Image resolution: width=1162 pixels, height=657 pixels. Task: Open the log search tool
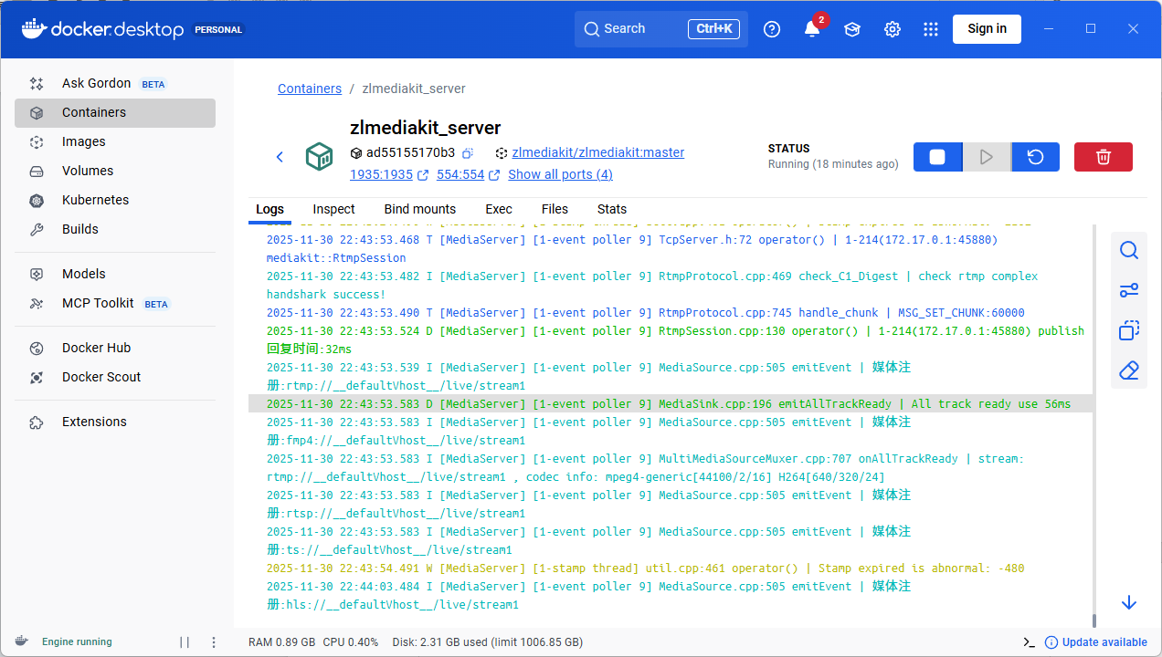click(1129, 249)
